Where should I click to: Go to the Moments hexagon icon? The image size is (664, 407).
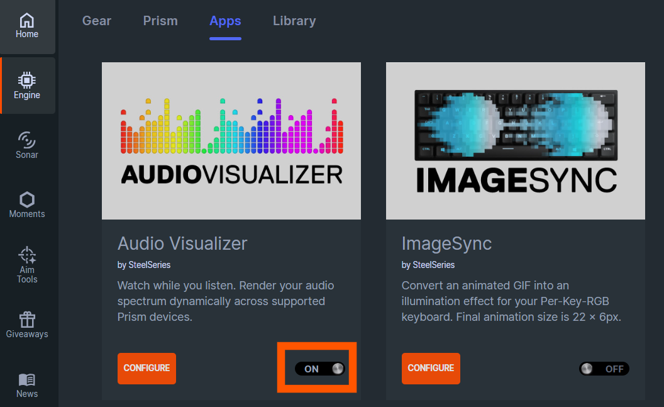click(x=27, y=199)
